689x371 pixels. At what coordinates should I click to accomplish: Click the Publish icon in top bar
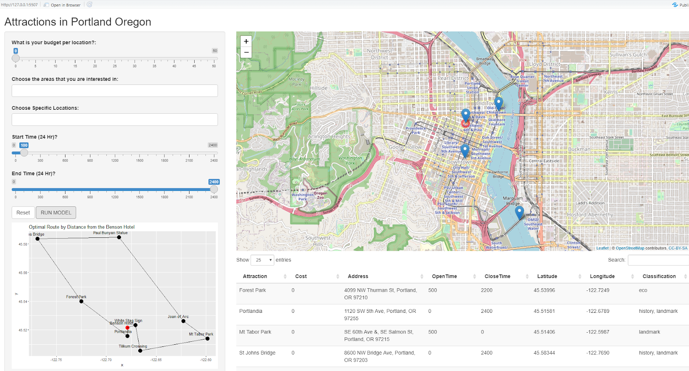680,5
